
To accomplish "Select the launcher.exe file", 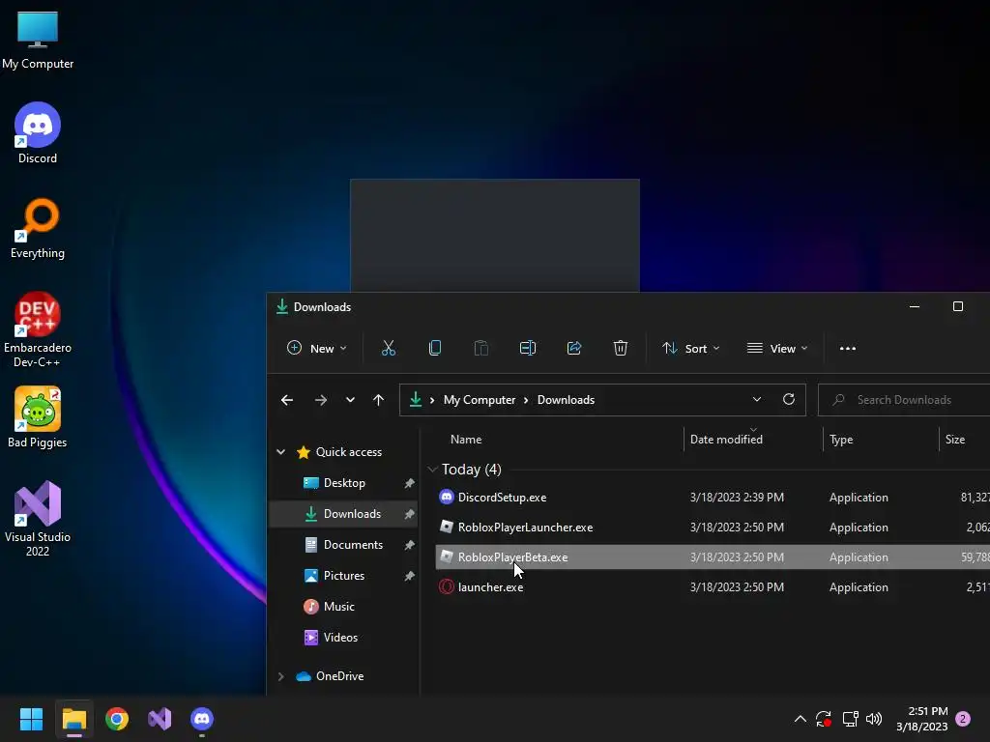I will pos(713,586).
